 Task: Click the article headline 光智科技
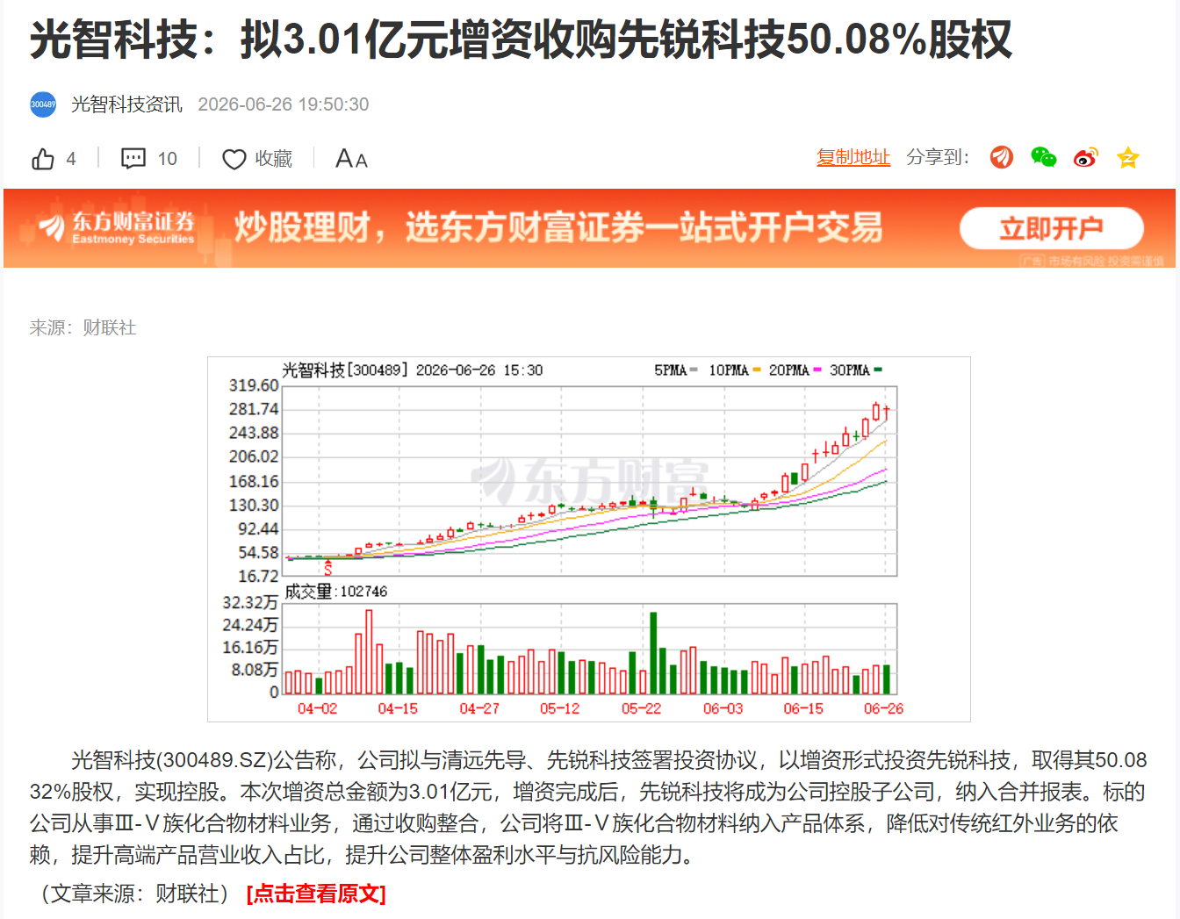pos(521,39)
